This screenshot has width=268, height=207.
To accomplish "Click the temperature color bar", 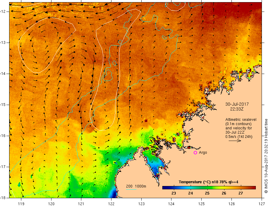I will [x=209, y=188].
